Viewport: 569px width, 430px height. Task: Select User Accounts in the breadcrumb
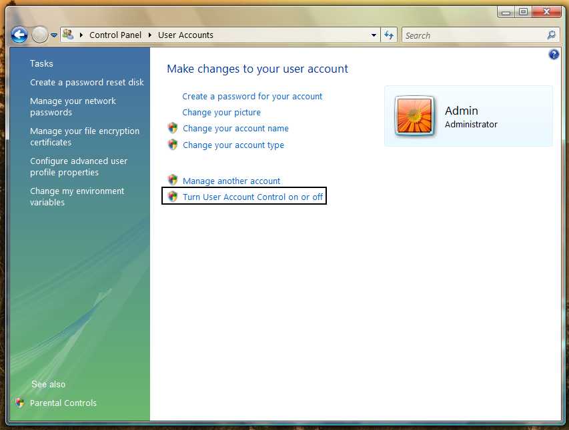(185, 35)
